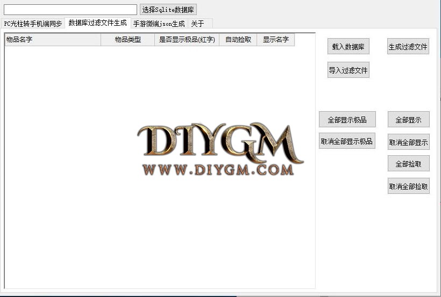Sort by 物品名字 column header
441x297 pixels.
tap(53, 40)
